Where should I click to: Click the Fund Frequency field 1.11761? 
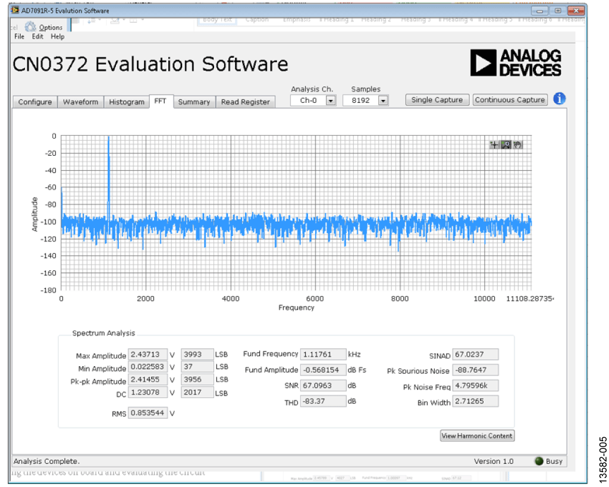click(x=323, y=354)
